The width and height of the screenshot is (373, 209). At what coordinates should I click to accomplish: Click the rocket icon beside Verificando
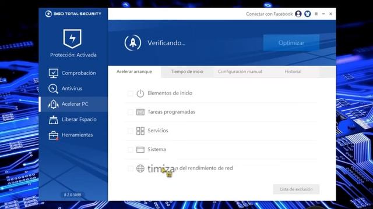(133, 43)
